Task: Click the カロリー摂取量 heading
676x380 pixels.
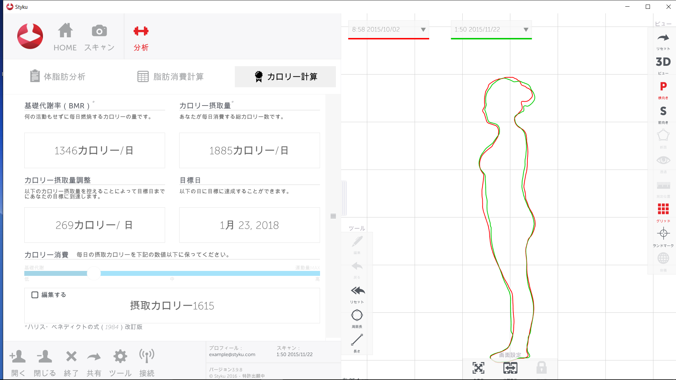Action: tap(205, 106)
